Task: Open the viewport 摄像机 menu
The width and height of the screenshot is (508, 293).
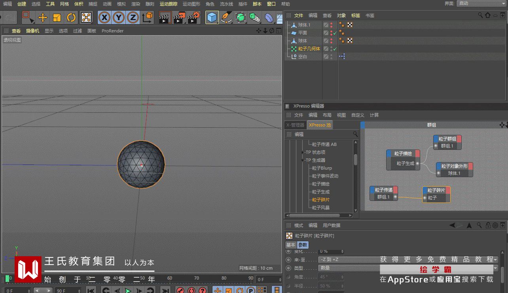Action: pos(33,31)
